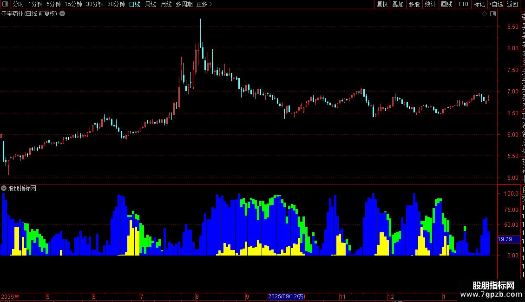
Task: Open 多周期 multi-period view
Action: (x=184, y=4)
